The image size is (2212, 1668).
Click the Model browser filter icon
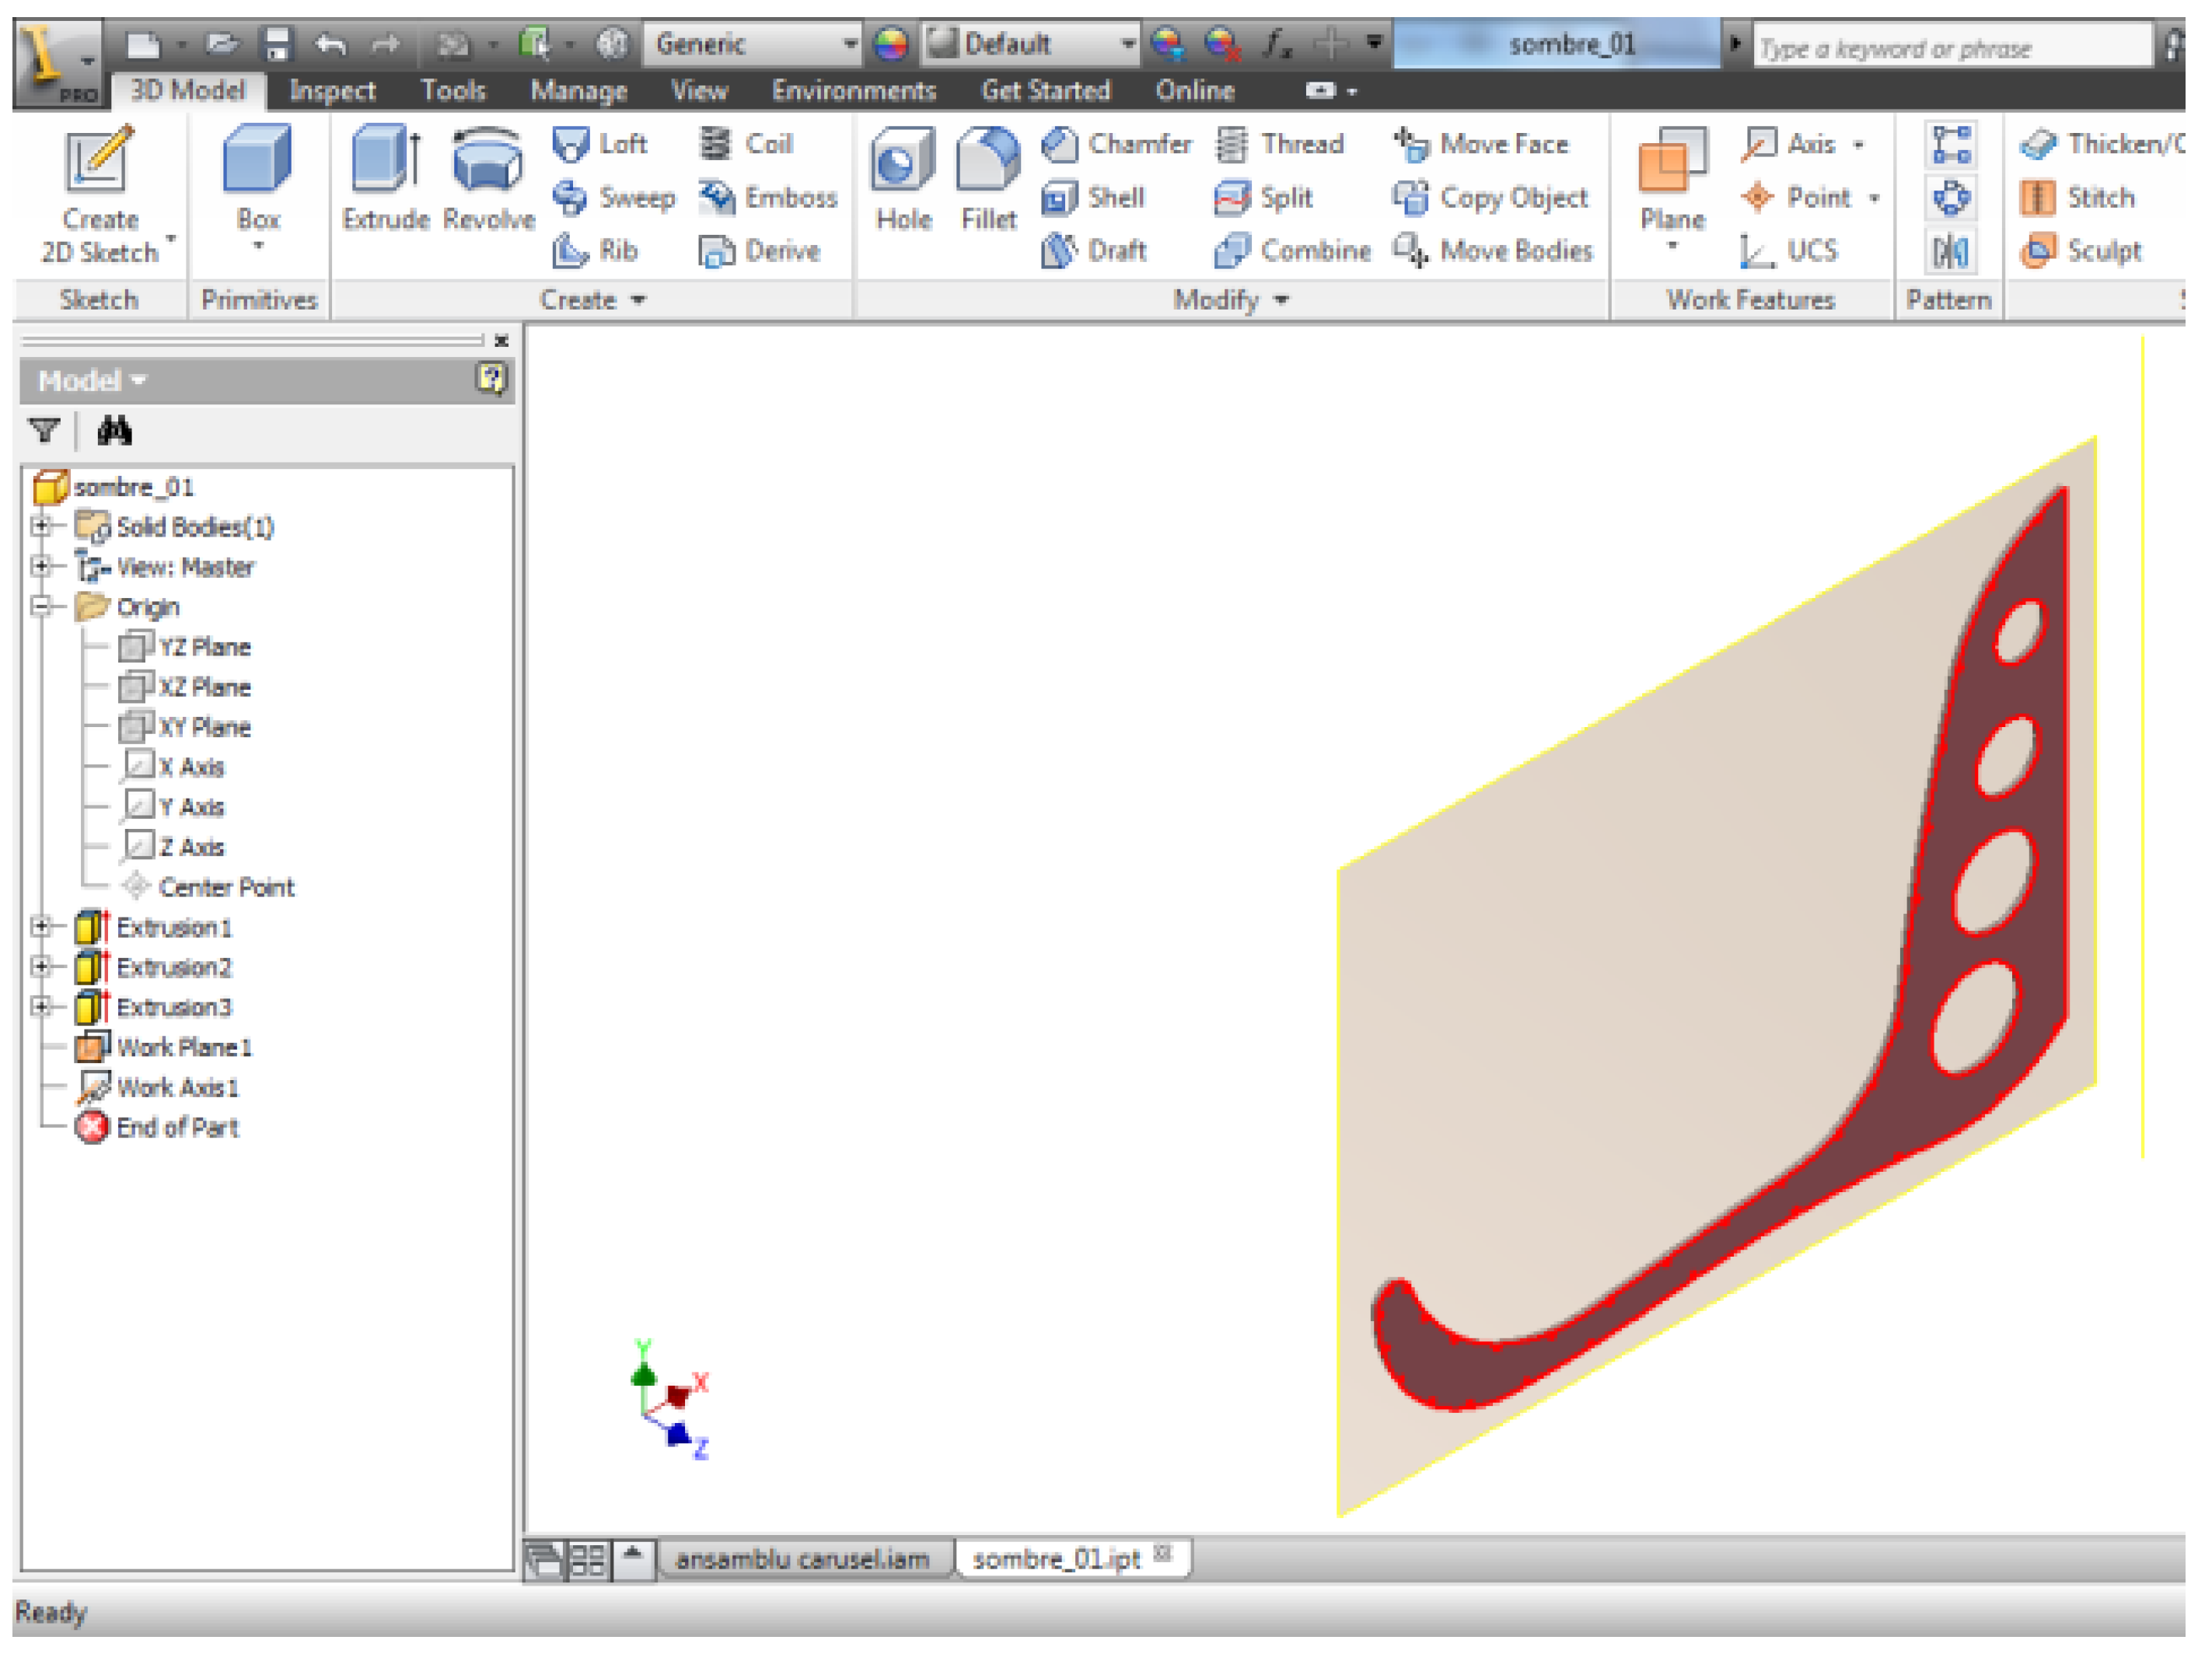coord(44,432)
